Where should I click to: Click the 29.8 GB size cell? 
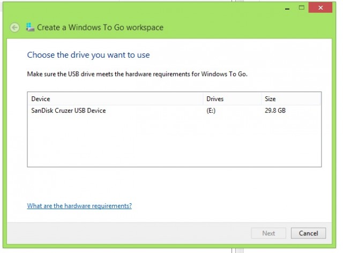(275, 111)
